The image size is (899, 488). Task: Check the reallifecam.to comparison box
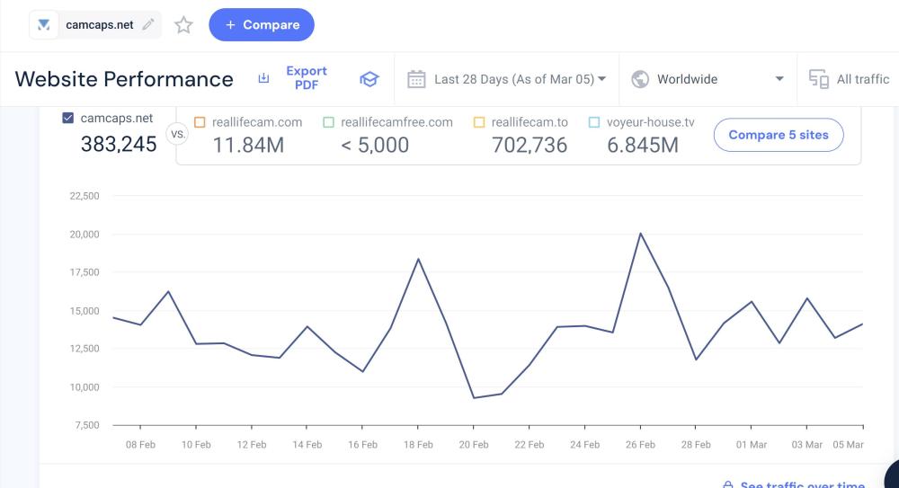(x=479, y=122)
